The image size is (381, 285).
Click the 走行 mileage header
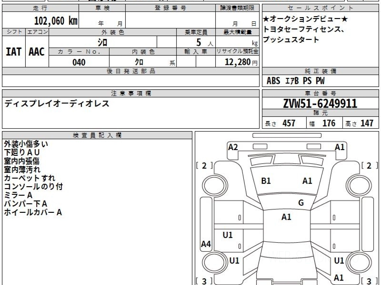[x=40, y=8]
